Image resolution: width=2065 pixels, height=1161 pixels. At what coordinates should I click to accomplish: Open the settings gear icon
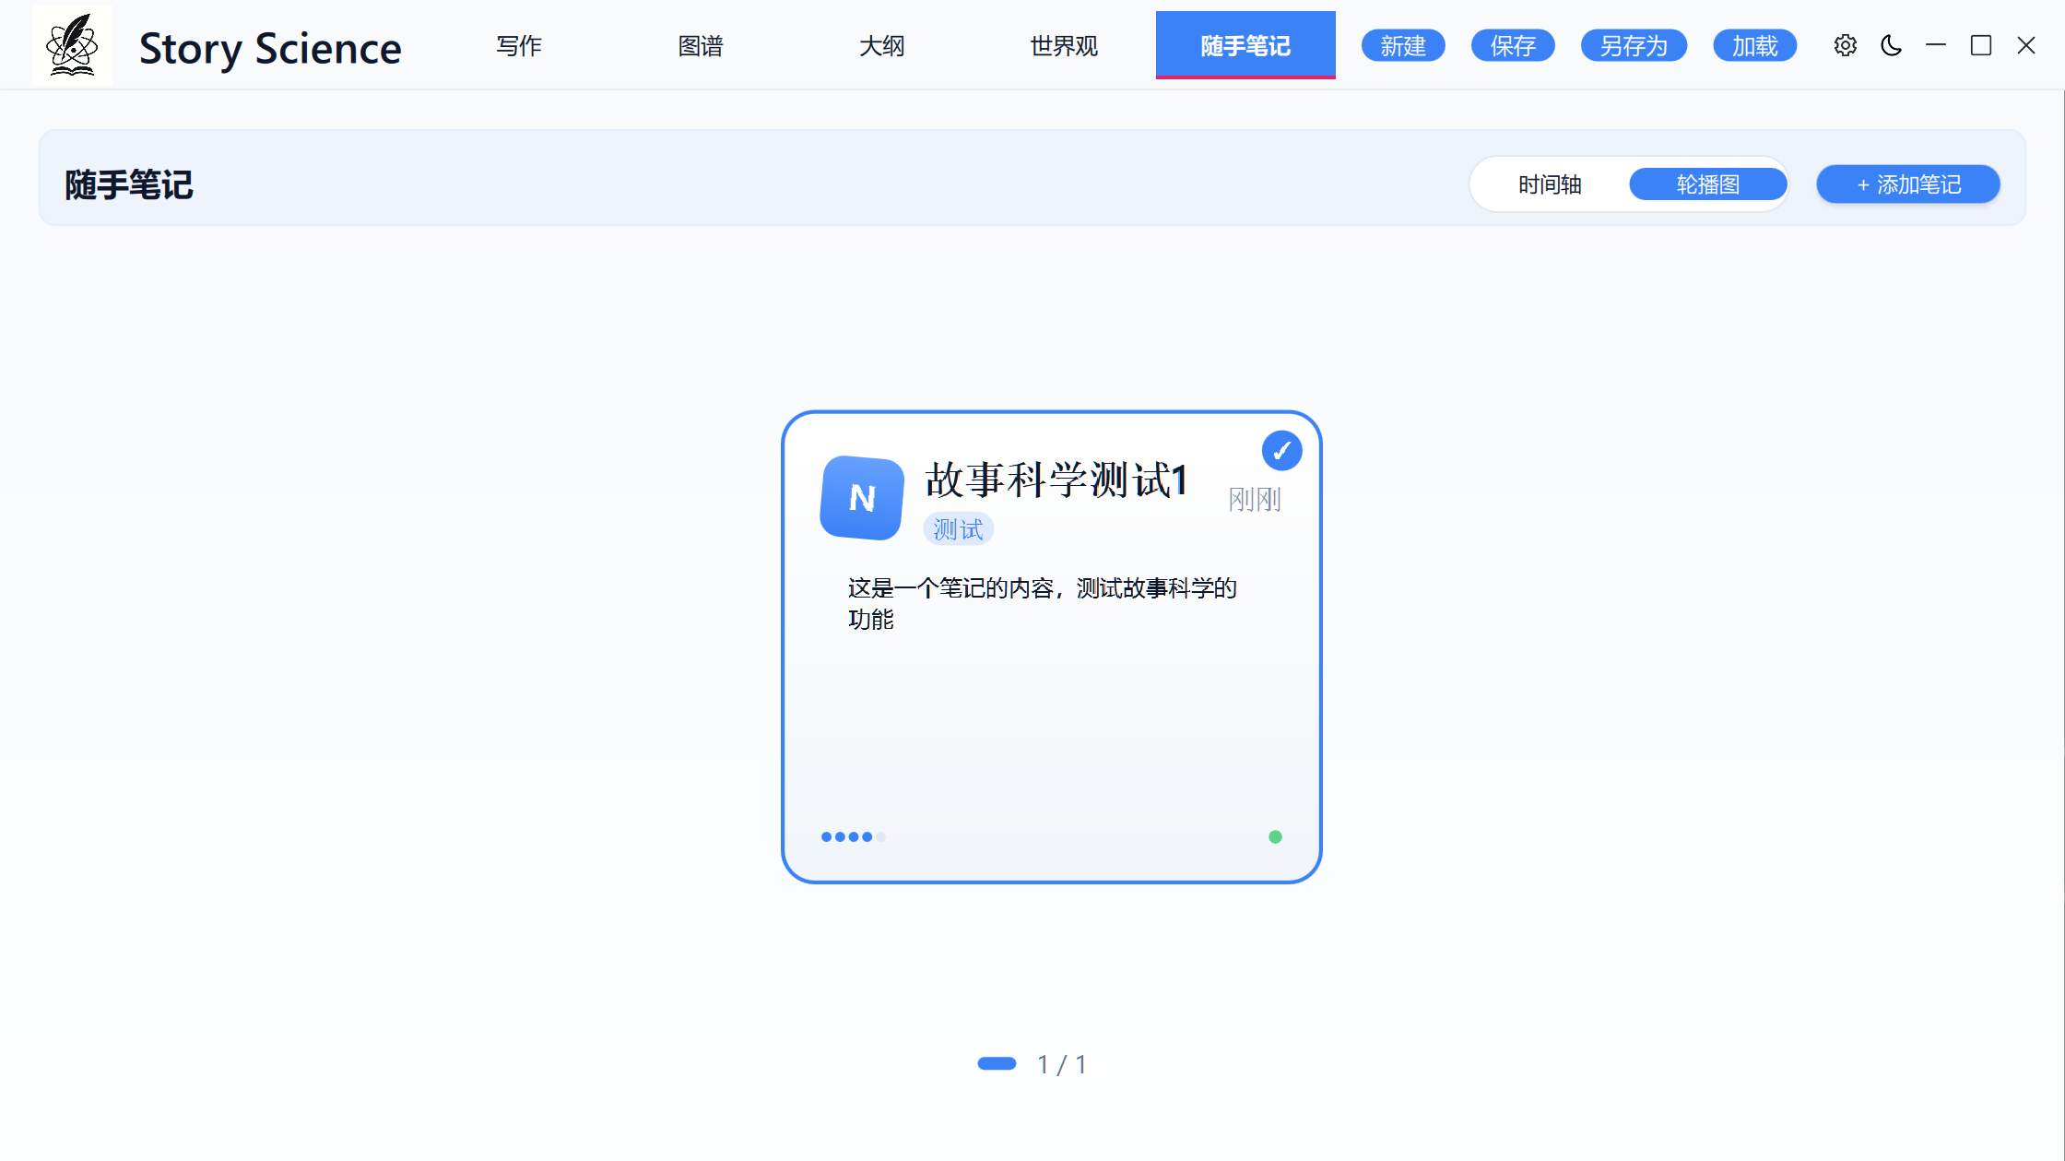click(1845, 45)
